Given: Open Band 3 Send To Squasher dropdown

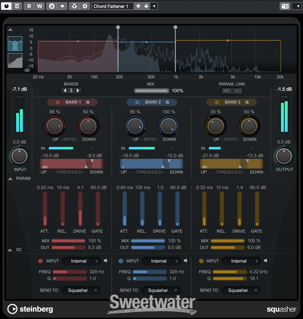Looking at the screenshot, I should click(241, 290).
